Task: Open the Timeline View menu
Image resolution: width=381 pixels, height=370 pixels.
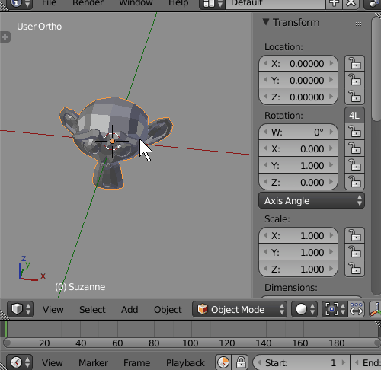Action: [x=52, y=363]
